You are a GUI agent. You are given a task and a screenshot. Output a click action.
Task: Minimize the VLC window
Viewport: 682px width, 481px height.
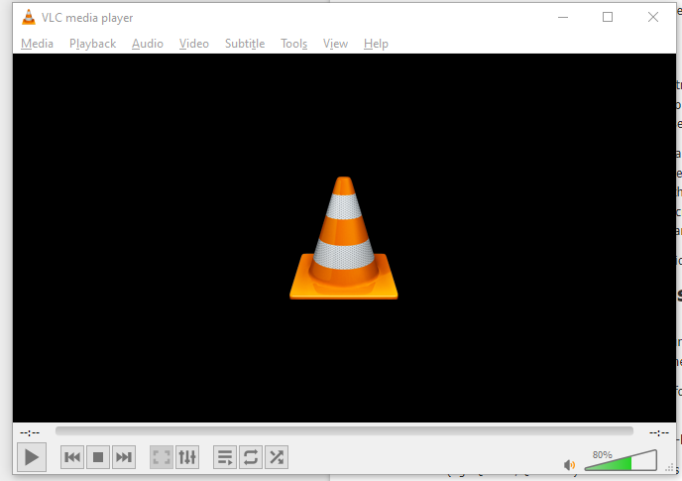[563, 18]
